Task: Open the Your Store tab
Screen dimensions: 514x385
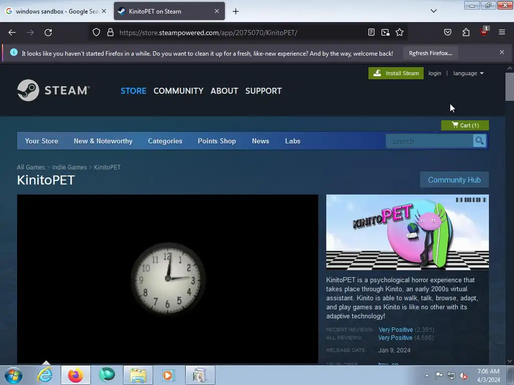Action: pos(41,141)
